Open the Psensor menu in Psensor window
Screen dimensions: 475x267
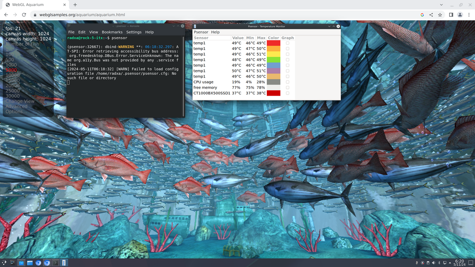(201, 32)
